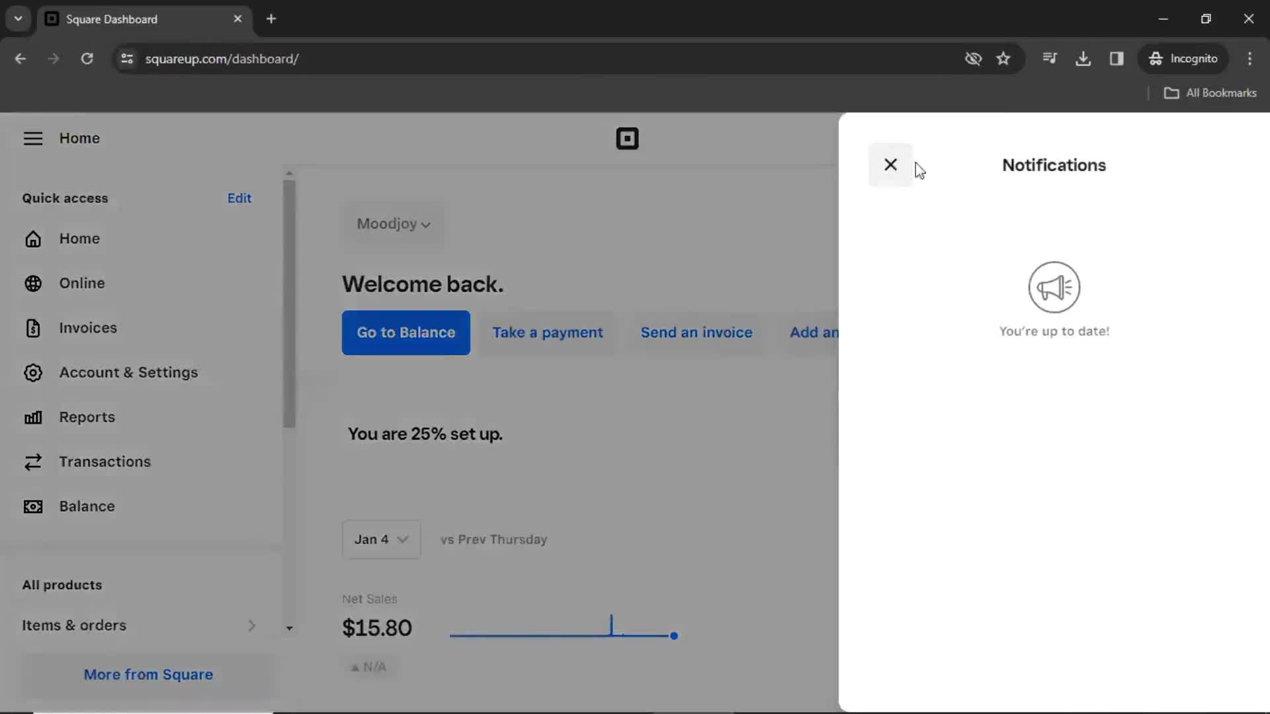This screenshot has width=1270, height=714.
Task: Reload the page with the refresh icon
Action: coord(87,59)
